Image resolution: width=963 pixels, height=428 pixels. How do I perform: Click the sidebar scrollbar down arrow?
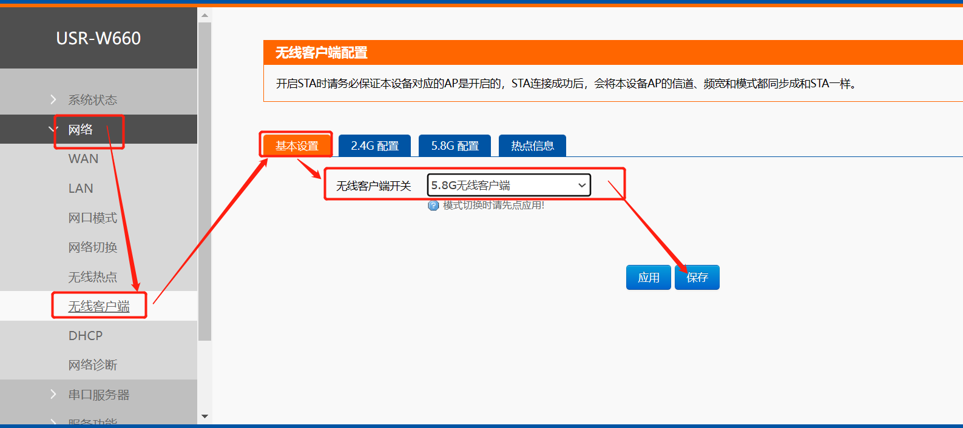click(x=204, y=416)
